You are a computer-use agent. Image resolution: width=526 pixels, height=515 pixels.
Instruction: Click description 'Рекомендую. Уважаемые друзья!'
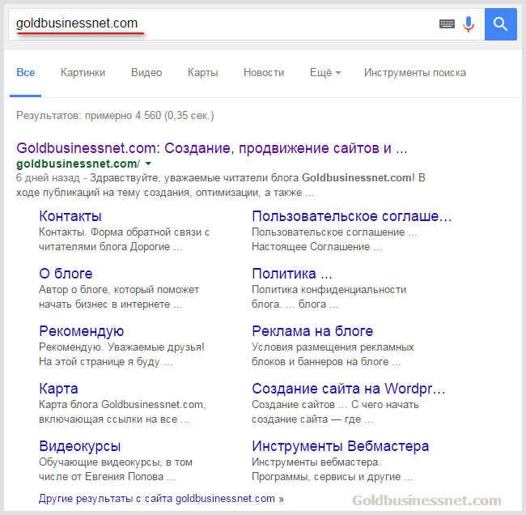click(121, 347)
